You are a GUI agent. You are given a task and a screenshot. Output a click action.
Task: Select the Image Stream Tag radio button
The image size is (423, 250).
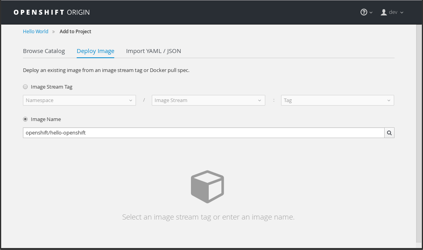click(x=25, y=87)
